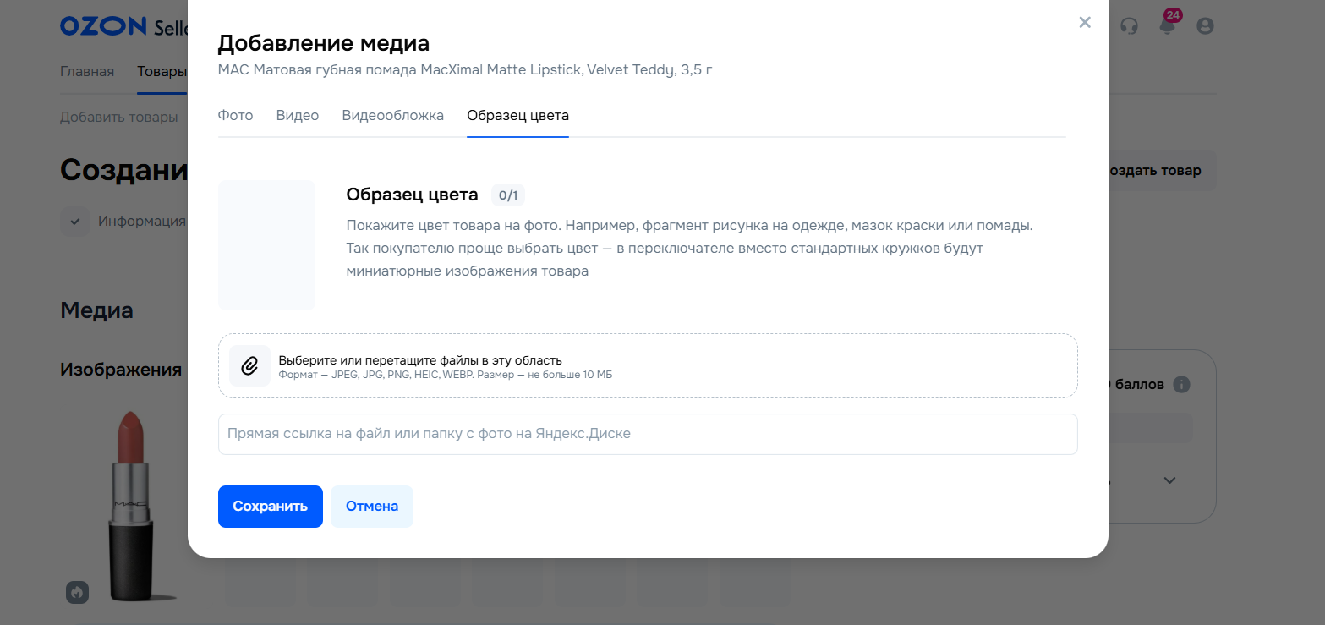1325x625 pixels.
Task: Open Главная in the top navigation
Action: pyautogui.click(x=87, y=71)
